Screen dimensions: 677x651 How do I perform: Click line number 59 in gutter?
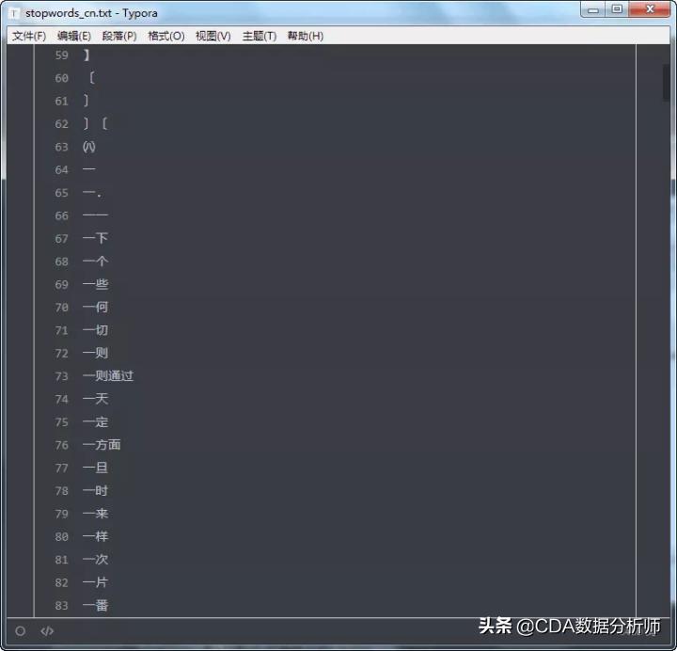(x=61, y=56)
